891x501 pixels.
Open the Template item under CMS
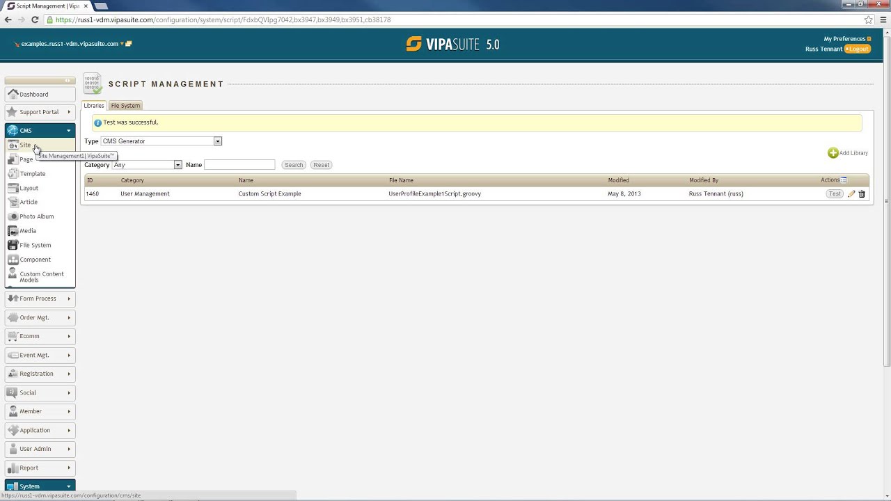[x=33, y=174]
